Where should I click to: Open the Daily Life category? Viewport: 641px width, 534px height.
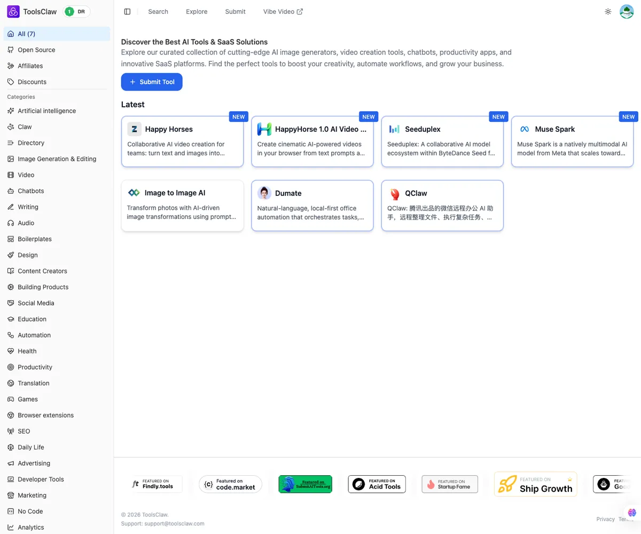(x=57, y=447)
